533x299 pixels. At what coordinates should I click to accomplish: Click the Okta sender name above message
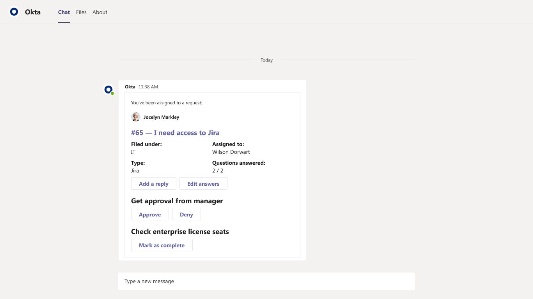(x=130, y=87)
